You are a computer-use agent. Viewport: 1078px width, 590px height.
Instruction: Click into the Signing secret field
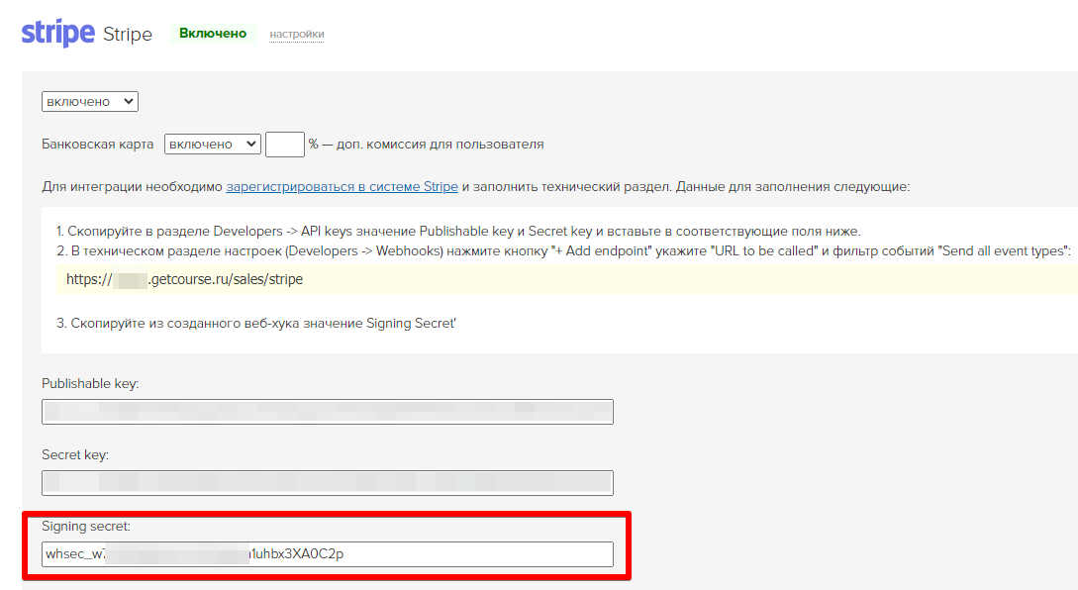click(328, 554)
